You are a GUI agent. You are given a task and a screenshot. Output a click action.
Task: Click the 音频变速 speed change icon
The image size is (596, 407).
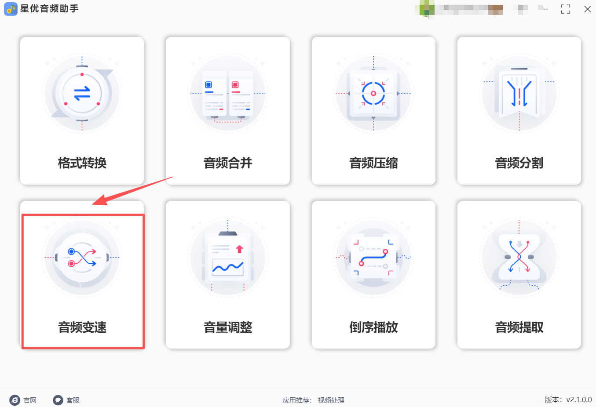tap(82, 258)
